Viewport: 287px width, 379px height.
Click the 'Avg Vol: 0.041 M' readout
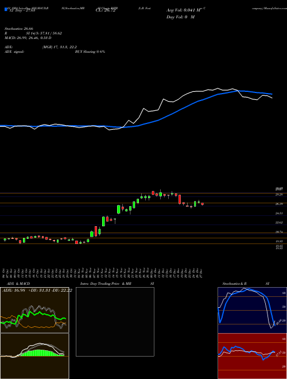tap(185, 10)
